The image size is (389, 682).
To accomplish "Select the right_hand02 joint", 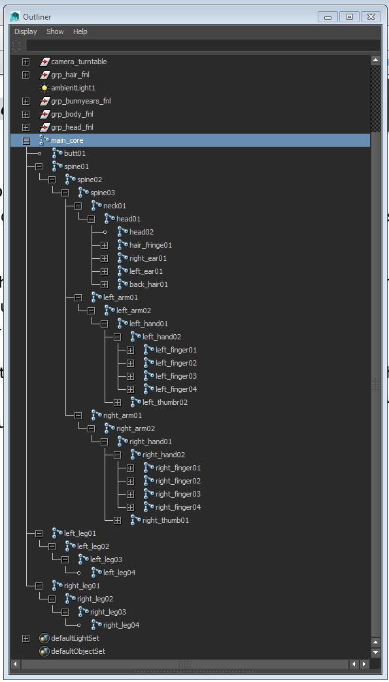I will tap(163, 455).
